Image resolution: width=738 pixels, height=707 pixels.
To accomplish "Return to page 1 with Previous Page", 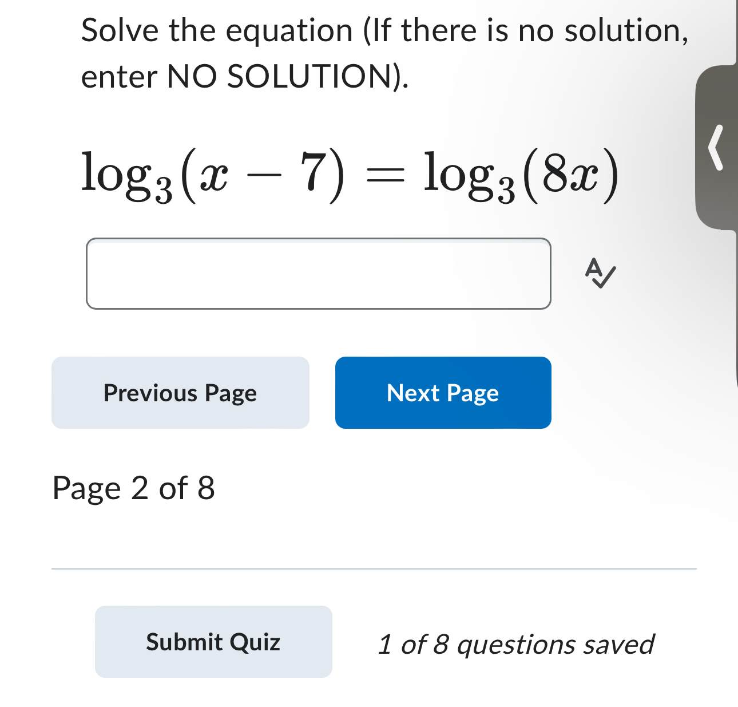I will tap(180, 393).
